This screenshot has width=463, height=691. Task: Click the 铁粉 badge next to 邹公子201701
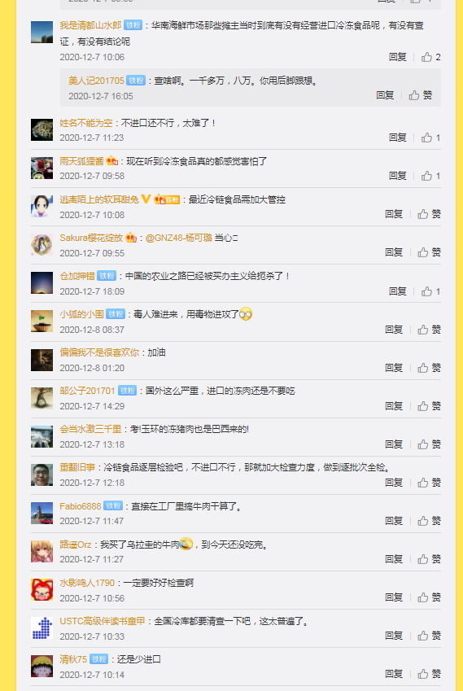click(x=127, y=391)
